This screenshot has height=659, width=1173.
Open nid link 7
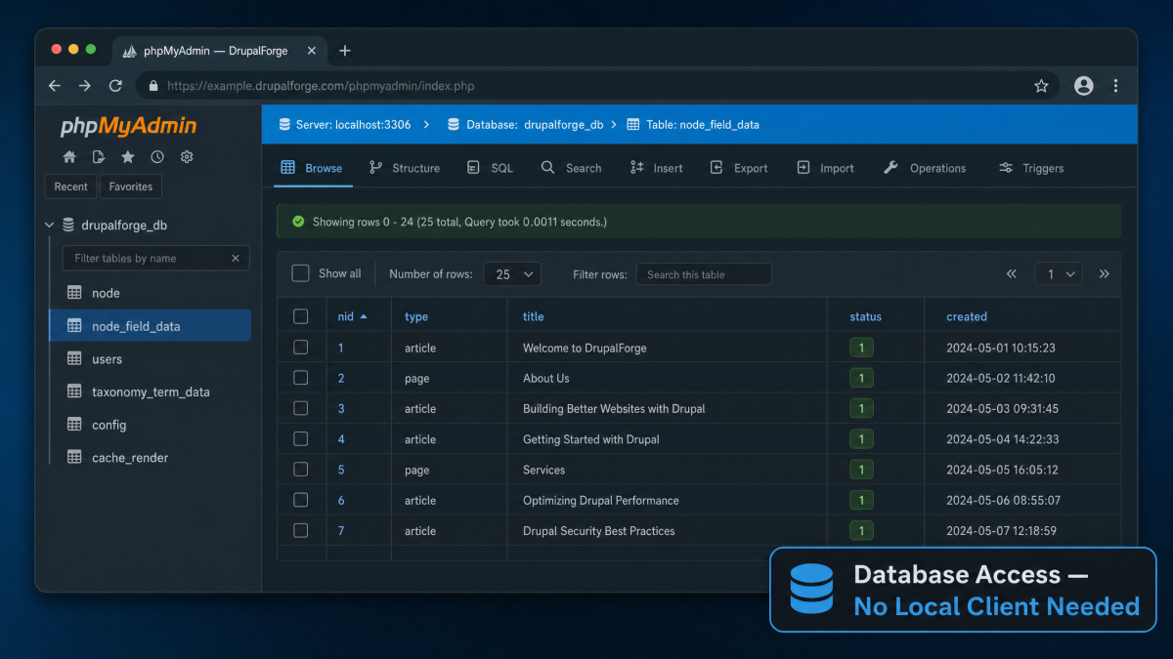coord(341,531)
